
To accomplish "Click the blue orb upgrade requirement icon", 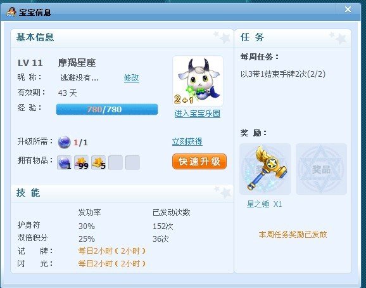I will 64,142.
